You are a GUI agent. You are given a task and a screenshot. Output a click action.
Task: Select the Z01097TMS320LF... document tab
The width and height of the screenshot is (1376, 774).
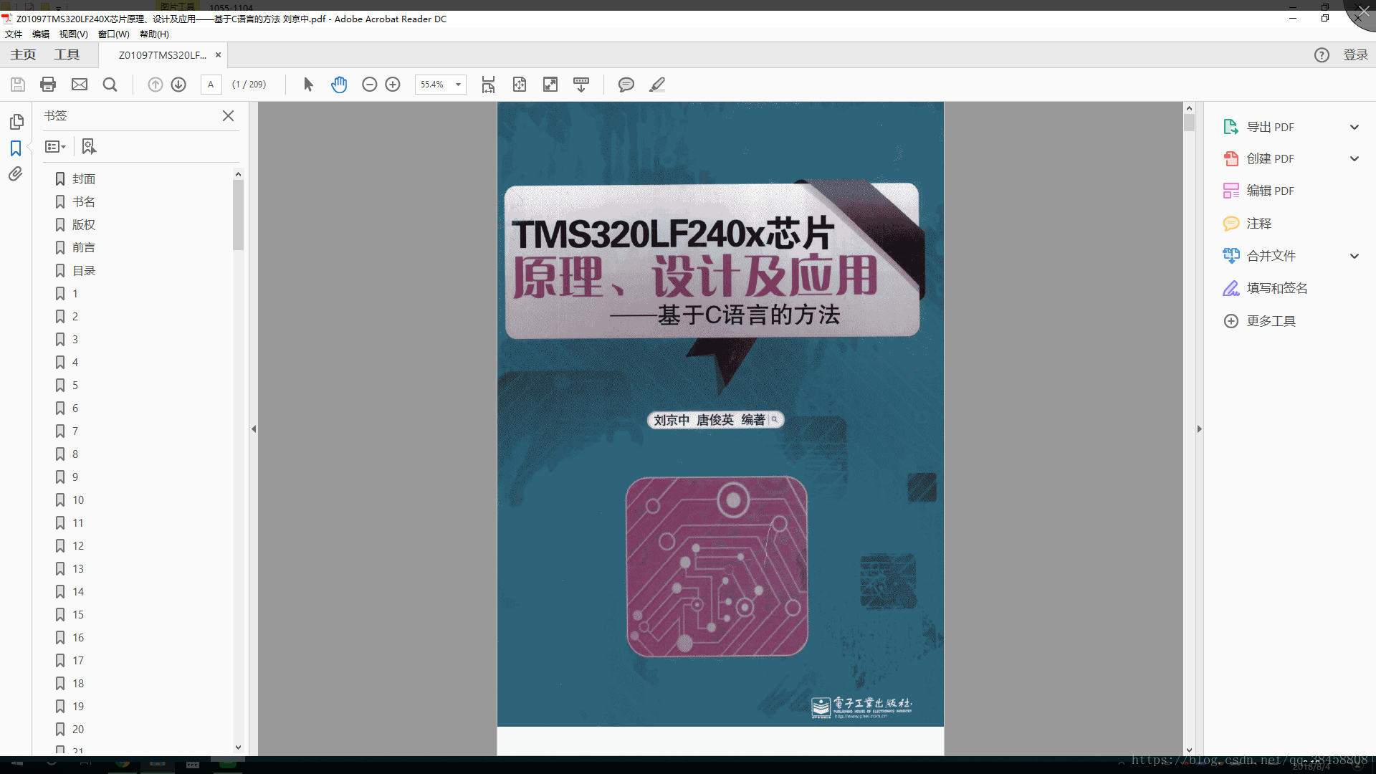(x=163, y=55)
